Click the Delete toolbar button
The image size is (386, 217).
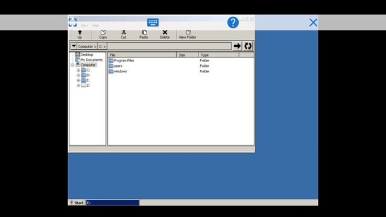tap(165, 34)
